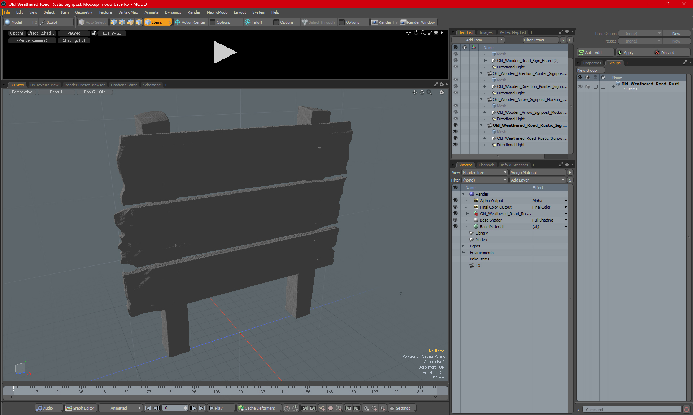The height and width of the screenshot is (415, 693).
Task: Open Action Center tool
Action: pos(190,22)
